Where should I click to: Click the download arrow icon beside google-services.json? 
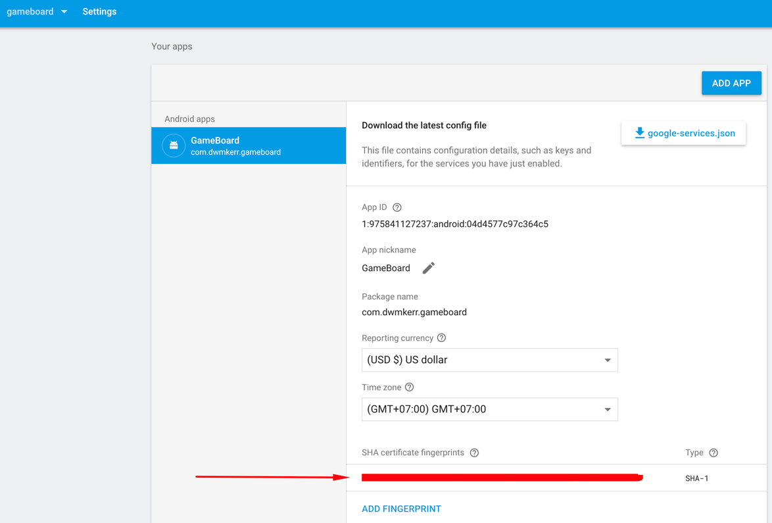(639, 133)
